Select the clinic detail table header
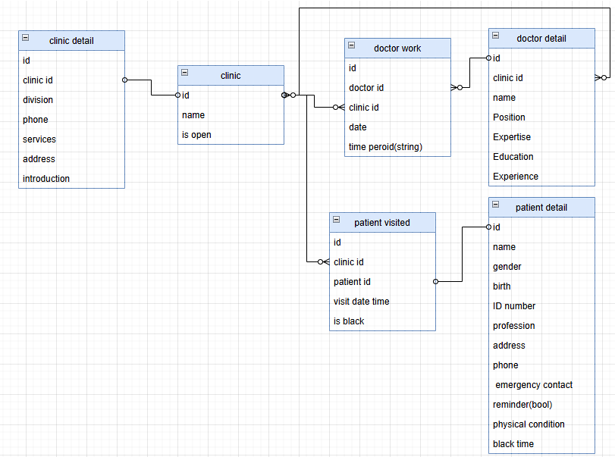The height and width of the screenshot is (457, 615). pyautogui.click(x=71, y=41)
